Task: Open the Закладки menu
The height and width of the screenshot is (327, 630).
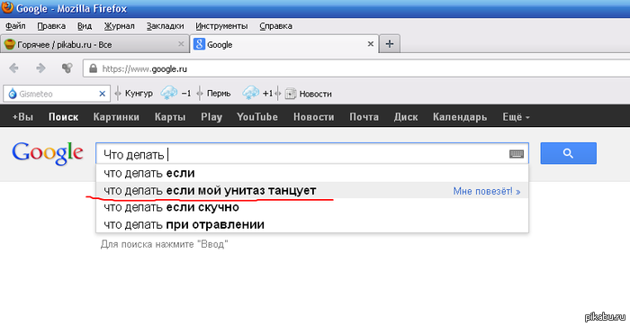Action: tap(165, 26)
